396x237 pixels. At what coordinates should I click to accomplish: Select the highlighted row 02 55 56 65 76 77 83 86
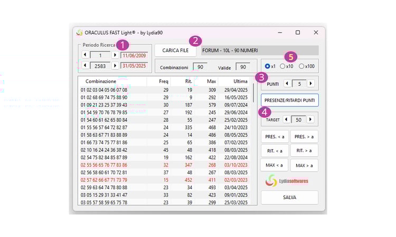click(164, 165)
